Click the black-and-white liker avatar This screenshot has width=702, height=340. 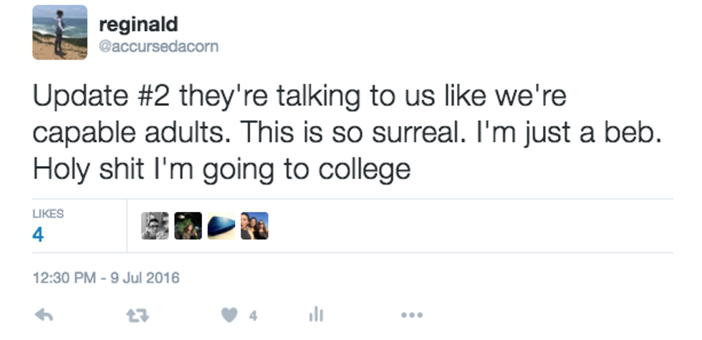click(x=155, y=225)
